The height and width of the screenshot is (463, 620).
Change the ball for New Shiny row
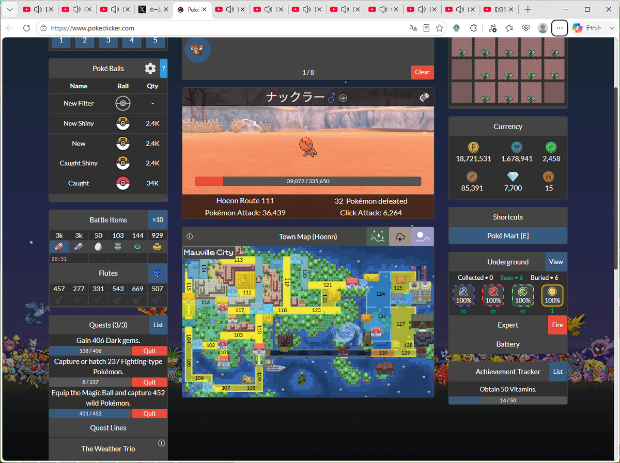click(x=122, y=123)
